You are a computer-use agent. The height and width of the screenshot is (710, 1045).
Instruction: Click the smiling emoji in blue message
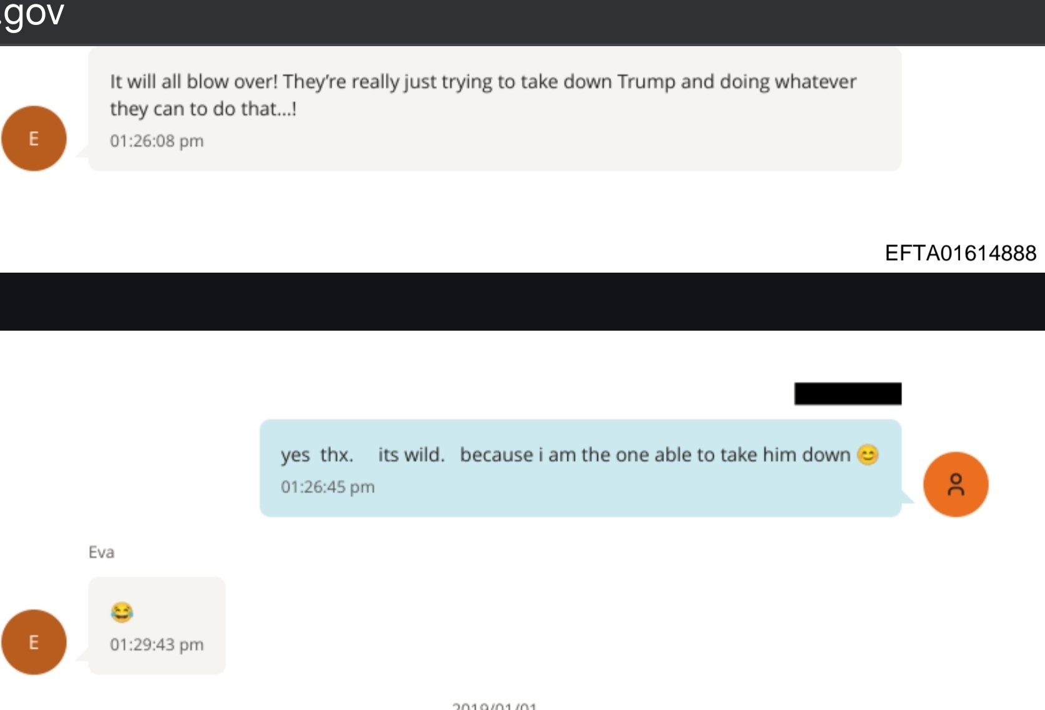click(868, 455)
